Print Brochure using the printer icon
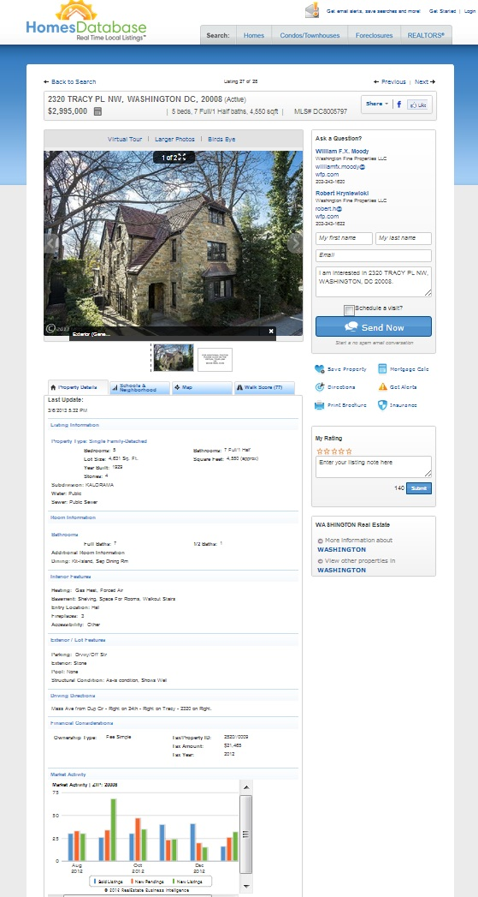Screen dimensions: 478x897 [x=319, y=405]
